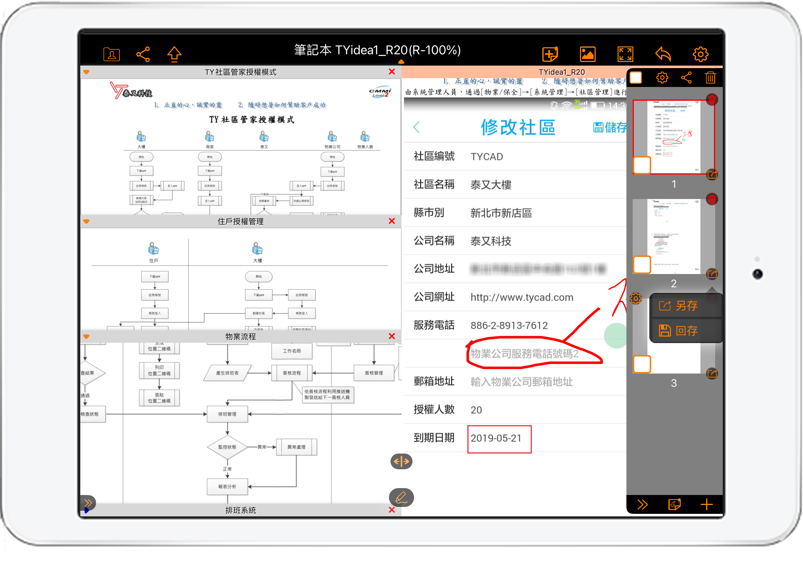803x565 pixels.
Task: Tick the checkbox on page 3 thumbnail
Action: (x=642, y=364)
